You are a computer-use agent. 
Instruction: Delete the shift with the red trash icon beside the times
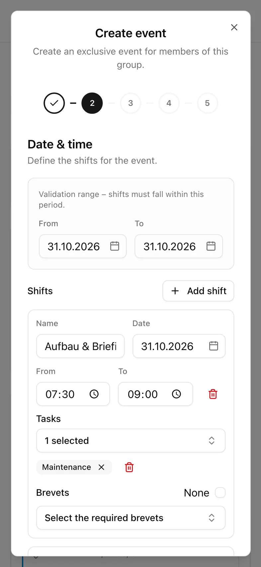[x=213, y=394]
